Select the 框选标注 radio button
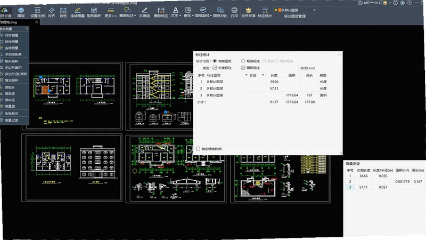This screenshot has height=240, width=426. click(x=243, y=61)
